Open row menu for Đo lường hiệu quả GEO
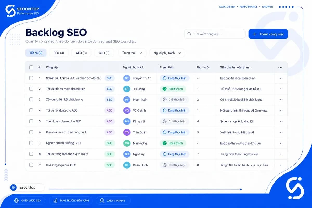 coord(280,165)
